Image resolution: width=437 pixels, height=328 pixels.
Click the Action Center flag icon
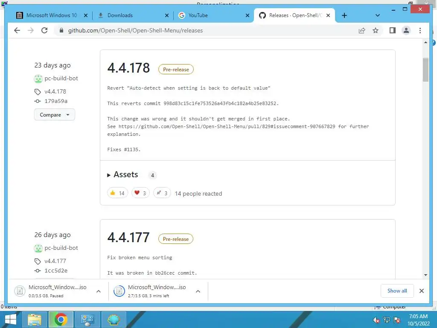coord(397,320)
